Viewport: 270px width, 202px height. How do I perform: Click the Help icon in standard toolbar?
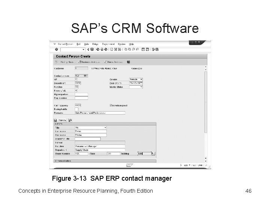153,49
